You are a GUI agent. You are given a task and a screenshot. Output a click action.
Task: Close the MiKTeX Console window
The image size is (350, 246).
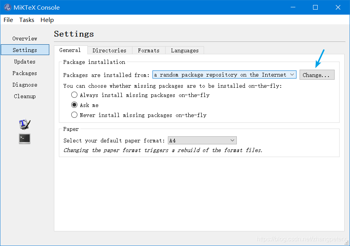[x=338, y=7]
